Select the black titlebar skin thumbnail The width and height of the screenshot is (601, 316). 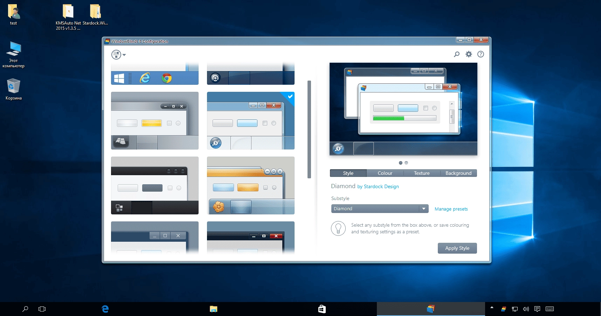click(155, 185)
